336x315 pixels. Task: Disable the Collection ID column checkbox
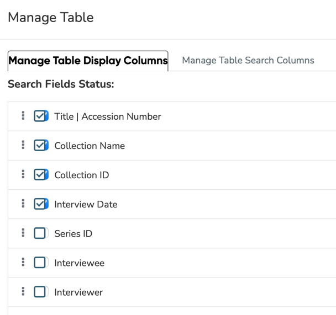coord(40,175)
